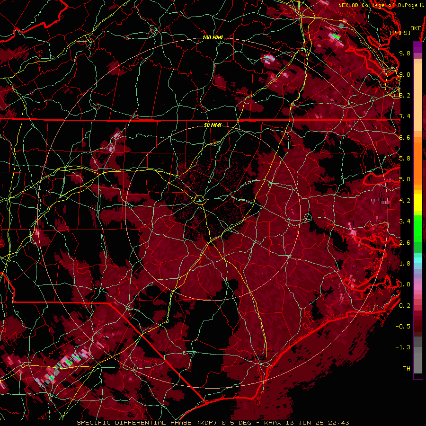The width and height of the screenshot is (426, 426).
Task: Click the 6.6 value on the color scale
Action: pos(405,137)
